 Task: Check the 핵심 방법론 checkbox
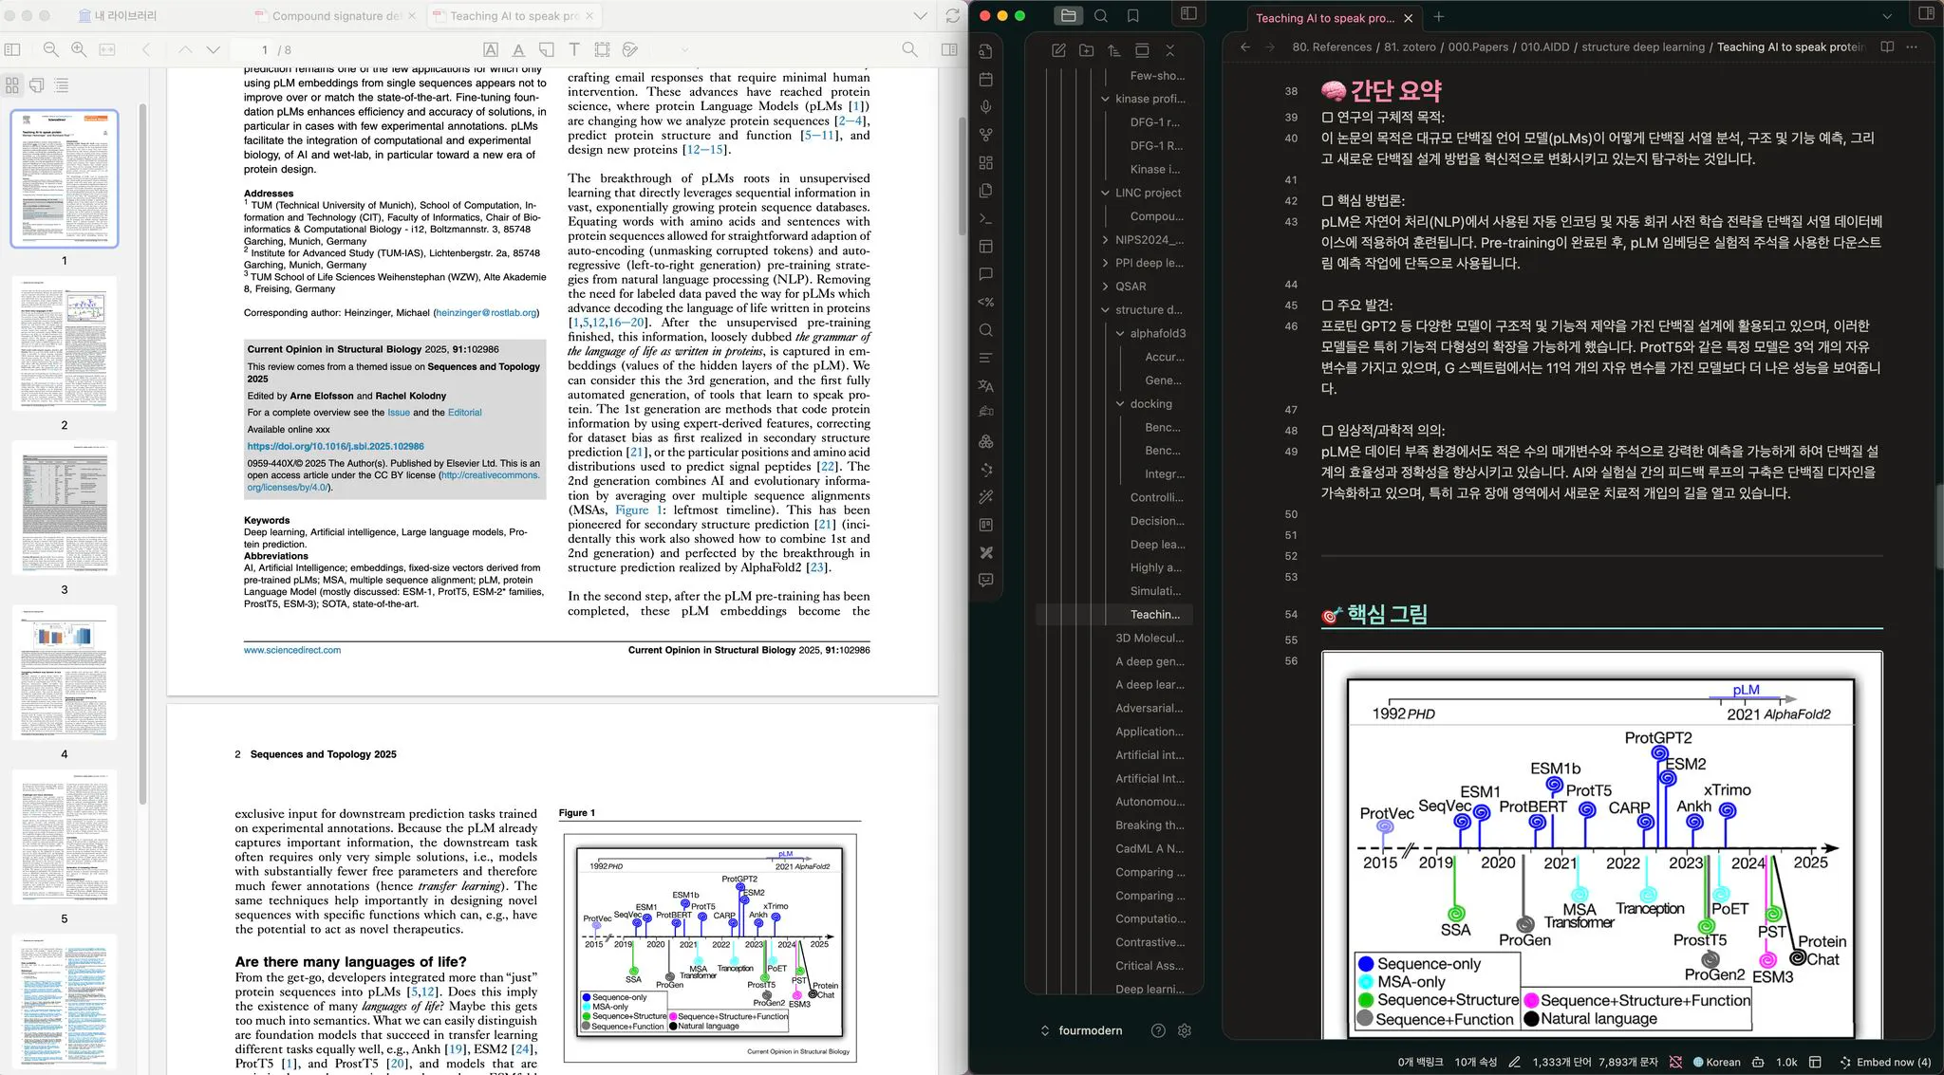tap(1327, 201)
